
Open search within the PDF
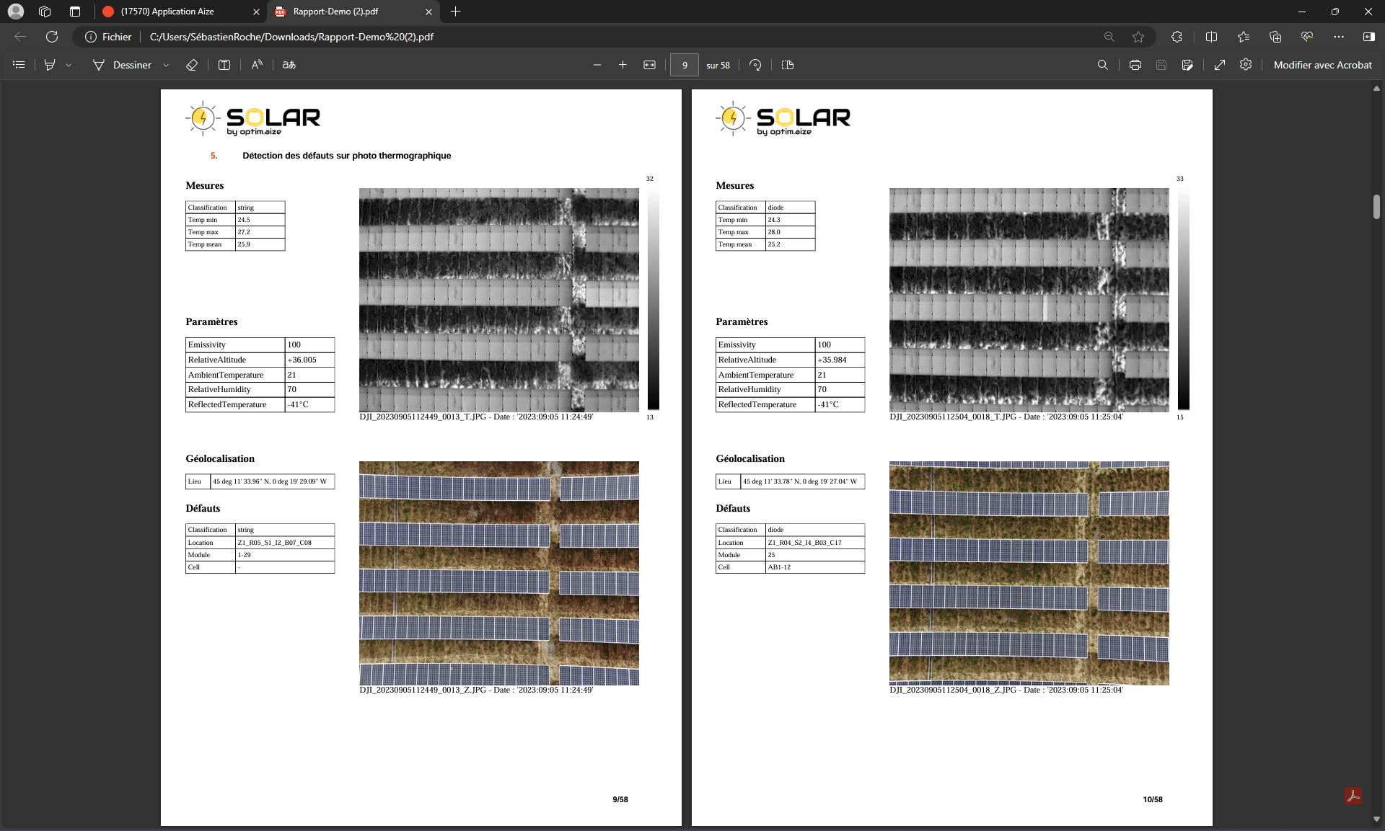[x=1103, y=65]
